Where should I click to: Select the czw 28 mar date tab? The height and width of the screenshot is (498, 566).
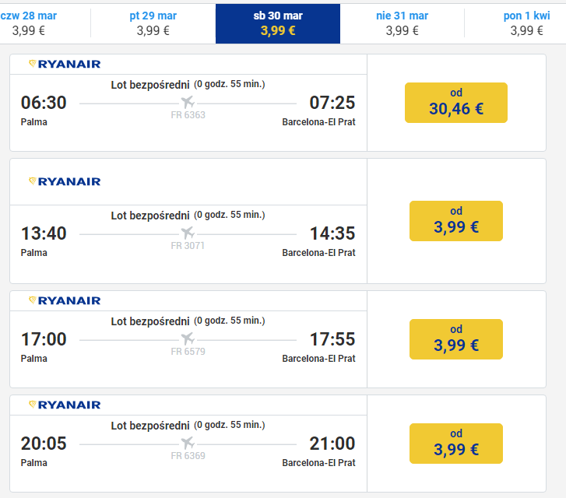pyautogui.click(x=29, y=23)
